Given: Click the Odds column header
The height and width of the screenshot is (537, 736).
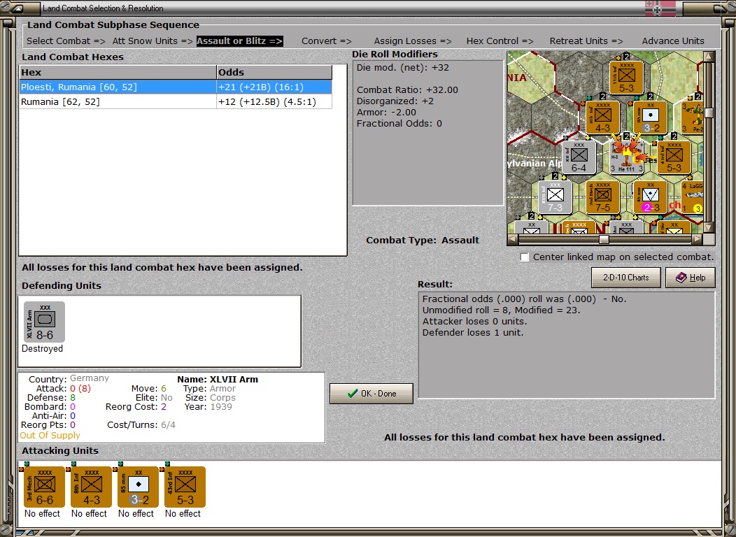Looking at the screenshot, I should point(274,72).
